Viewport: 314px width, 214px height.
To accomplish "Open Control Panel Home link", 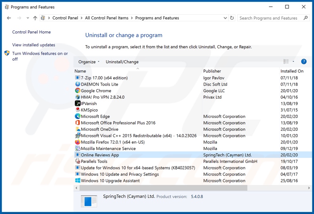I will (x=31, y=32).
